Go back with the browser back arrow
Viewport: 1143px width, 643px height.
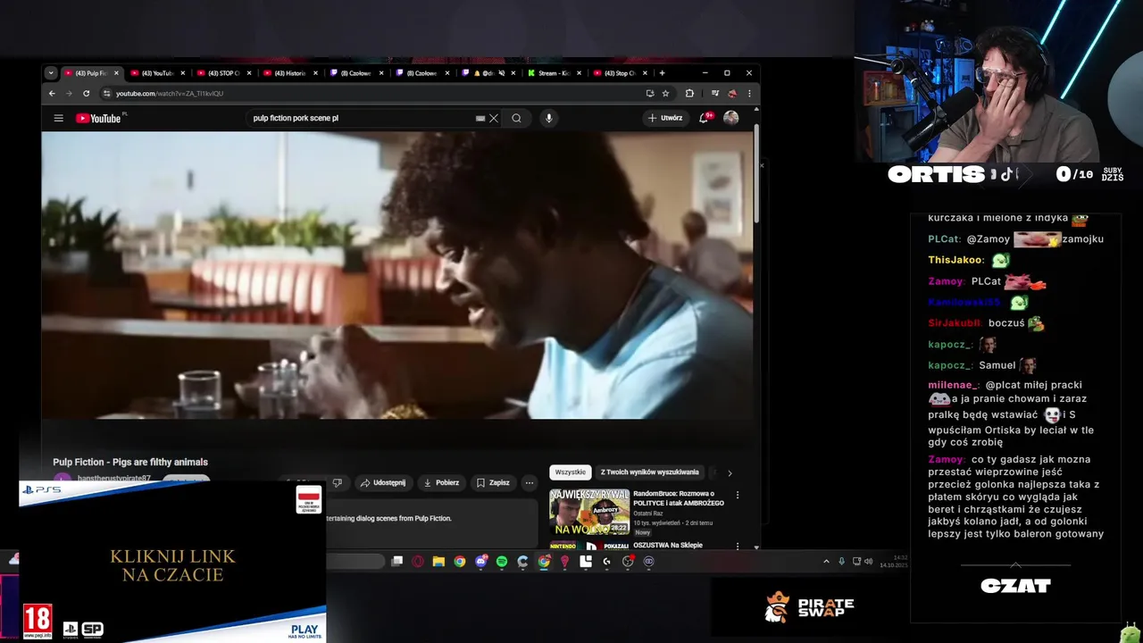(x=52, y=93)
